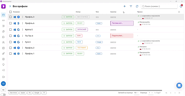The image size is (185, 96).
Task: Open the profiles section in sidebar
Action: [x=3, y=15]
